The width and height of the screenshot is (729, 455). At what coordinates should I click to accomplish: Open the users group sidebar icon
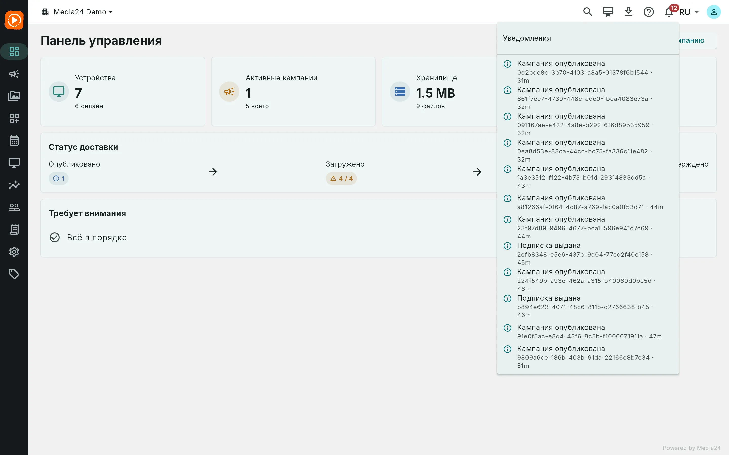14,207
